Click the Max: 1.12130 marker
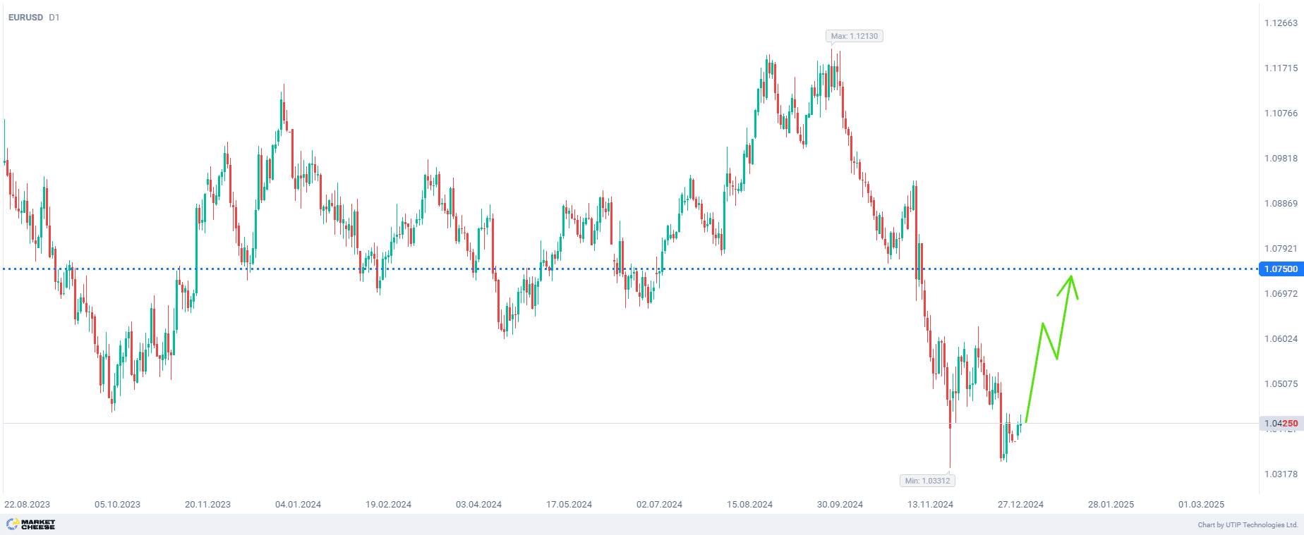Screen dimensions: 1304x535 coord(854,36)
